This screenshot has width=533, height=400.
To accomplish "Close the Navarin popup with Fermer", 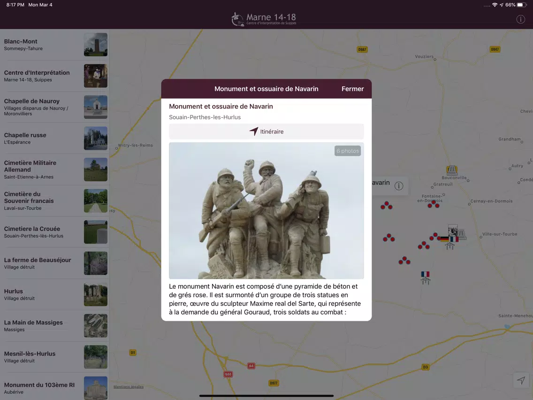I will [352, 89].
